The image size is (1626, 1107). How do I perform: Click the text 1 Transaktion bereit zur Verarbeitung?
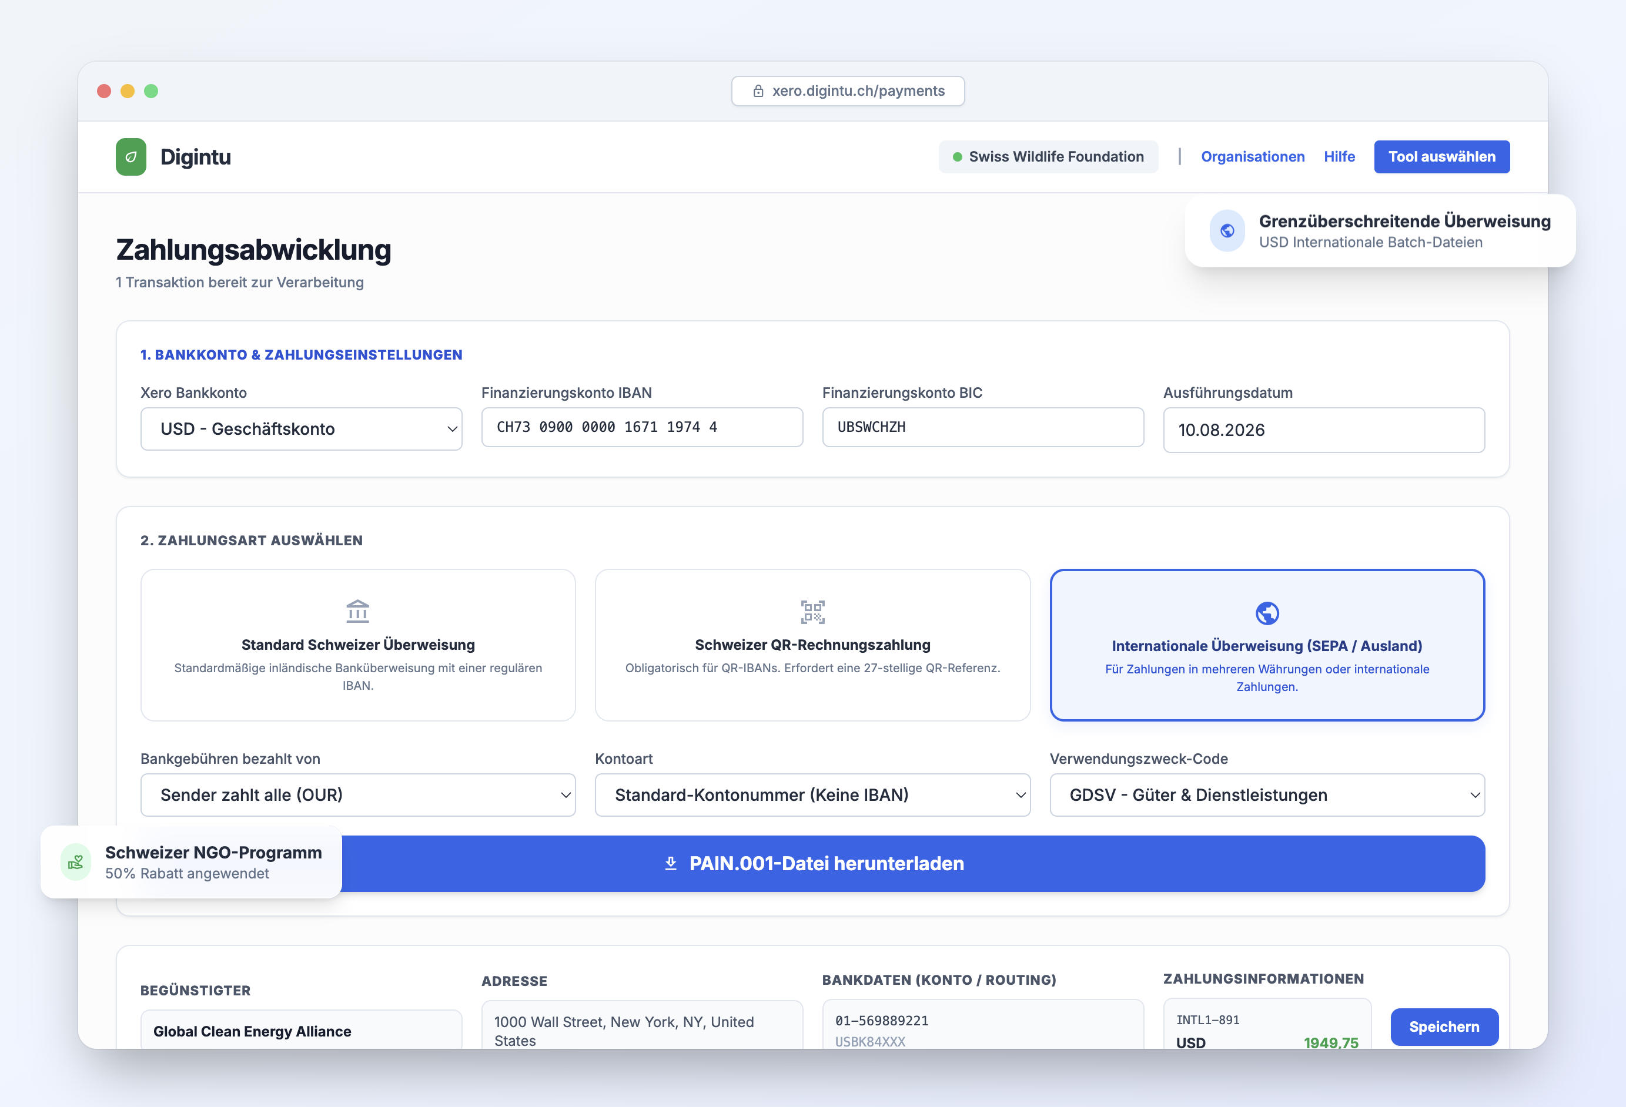[240, 283]
